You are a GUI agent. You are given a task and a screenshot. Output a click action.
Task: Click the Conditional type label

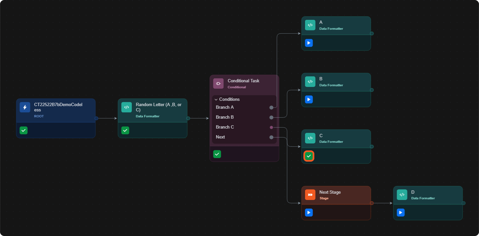pyautogui.click(x=237, y=87)
